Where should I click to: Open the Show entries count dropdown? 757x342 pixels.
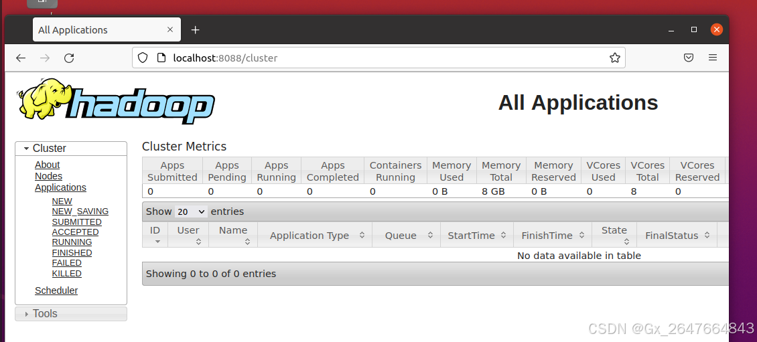pos(191,211)
